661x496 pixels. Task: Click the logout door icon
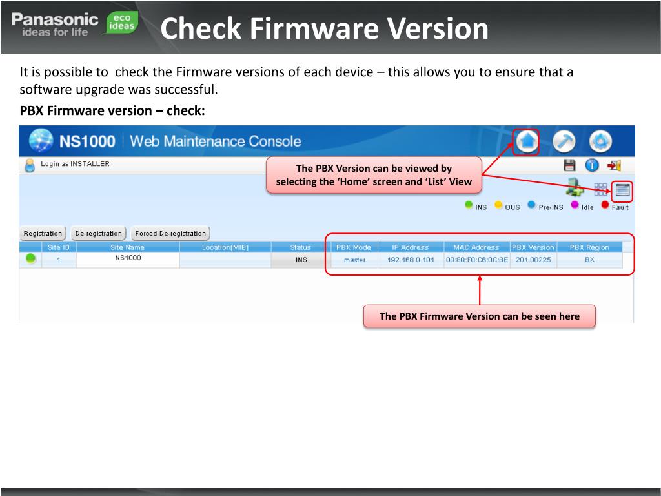(x=615, y=165)
